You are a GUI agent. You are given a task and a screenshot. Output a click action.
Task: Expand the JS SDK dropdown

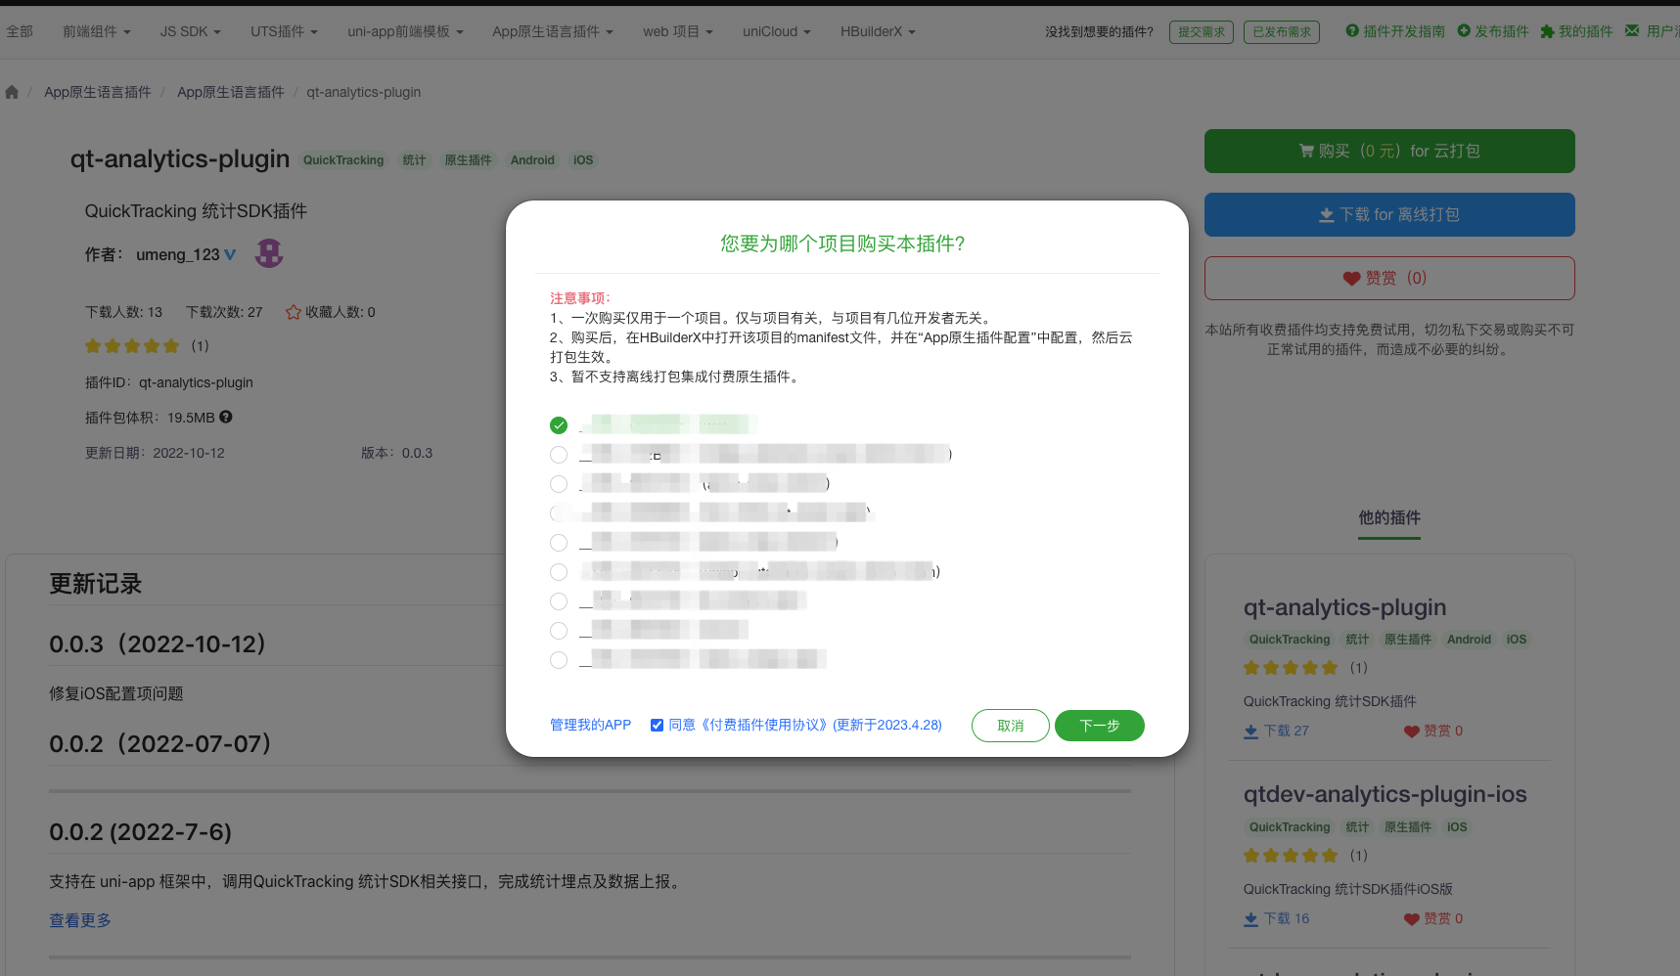click(x=190, y=31)
